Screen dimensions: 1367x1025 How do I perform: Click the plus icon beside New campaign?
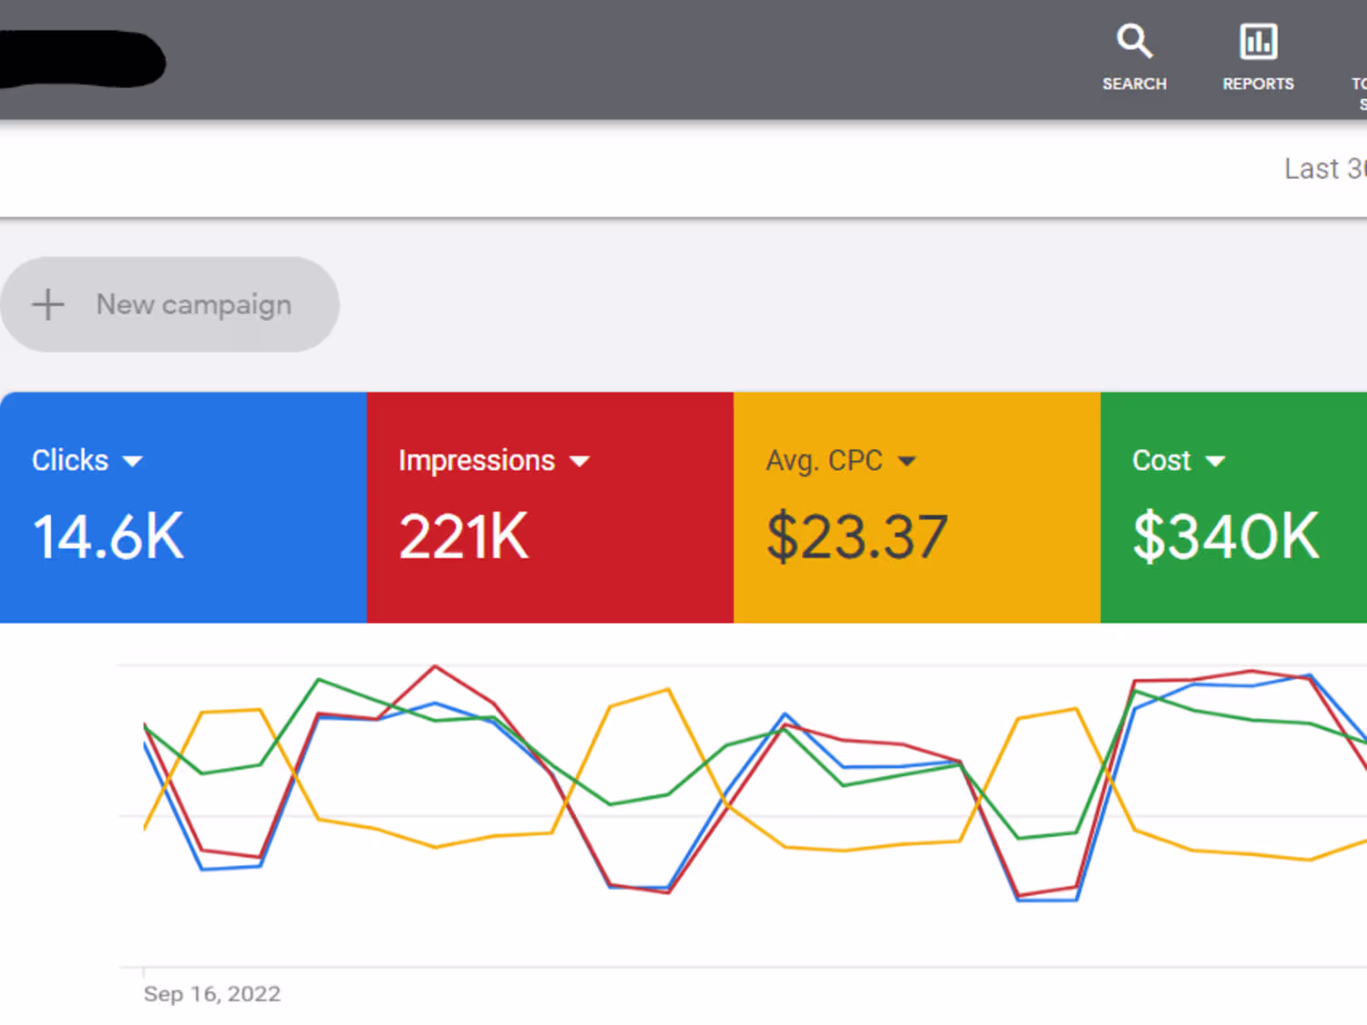pyautogui.click(x=48, y=304)
